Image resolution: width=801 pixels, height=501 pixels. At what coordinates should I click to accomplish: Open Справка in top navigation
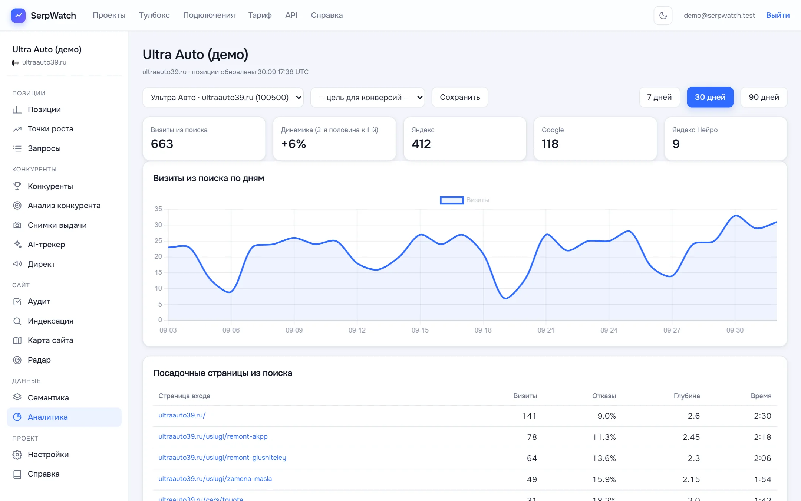click(x=327, y=15)
